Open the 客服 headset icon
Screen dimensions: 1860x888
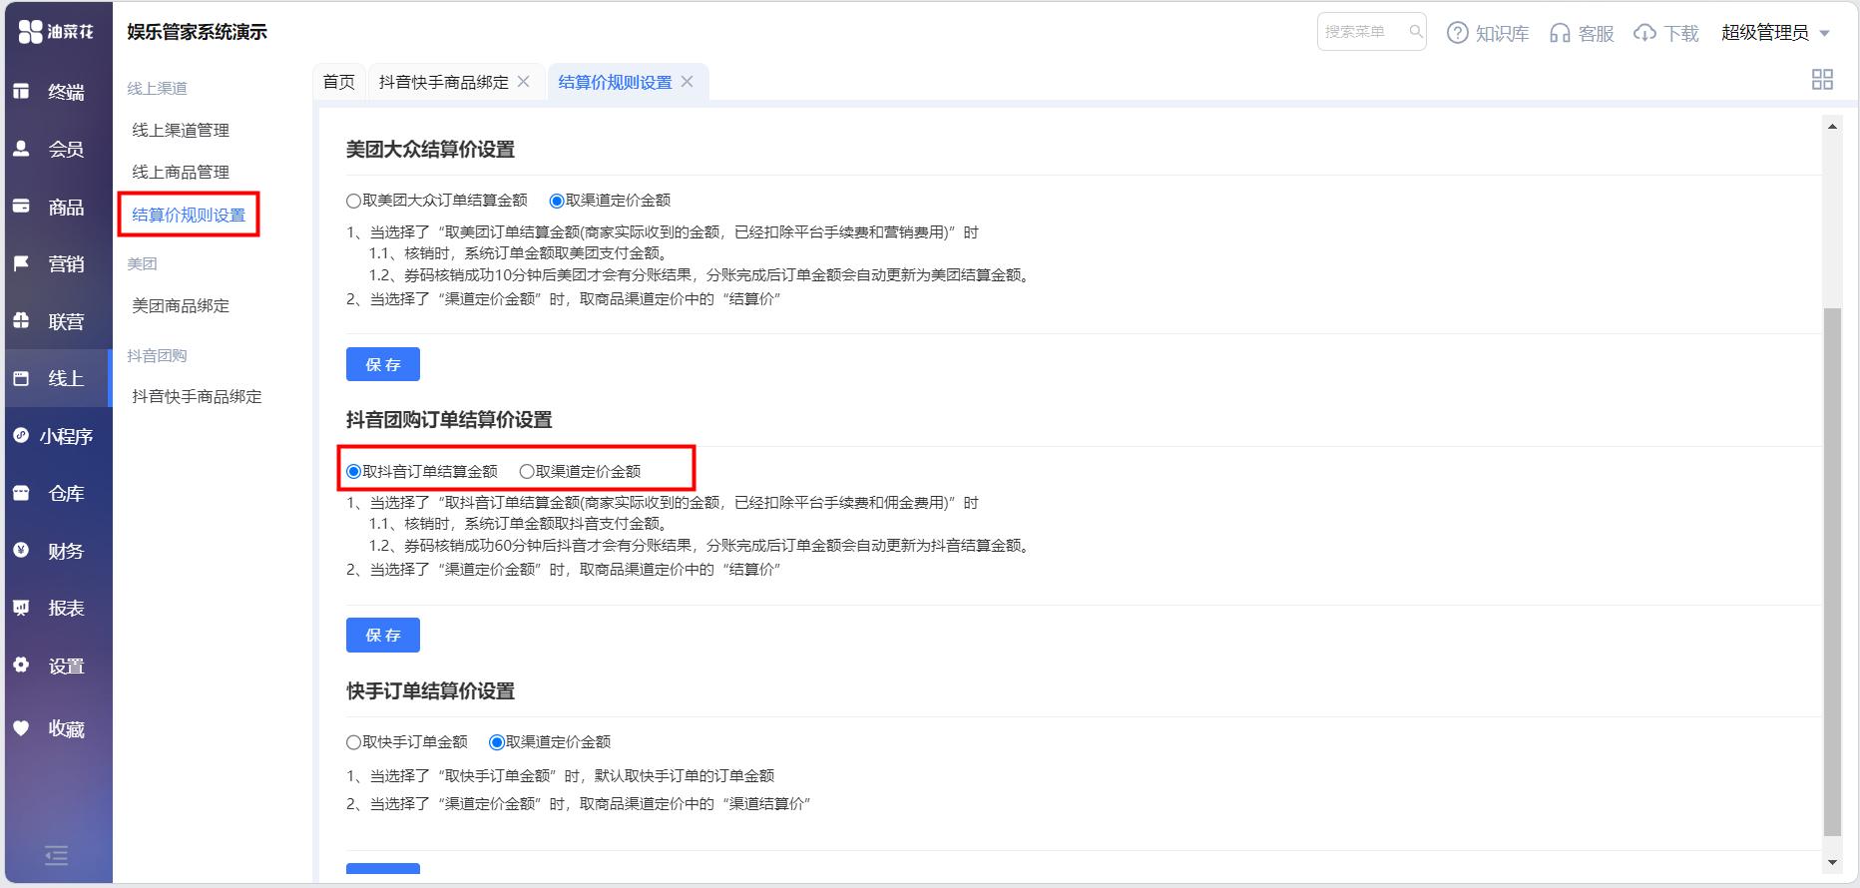click(x=1560, y=33)
